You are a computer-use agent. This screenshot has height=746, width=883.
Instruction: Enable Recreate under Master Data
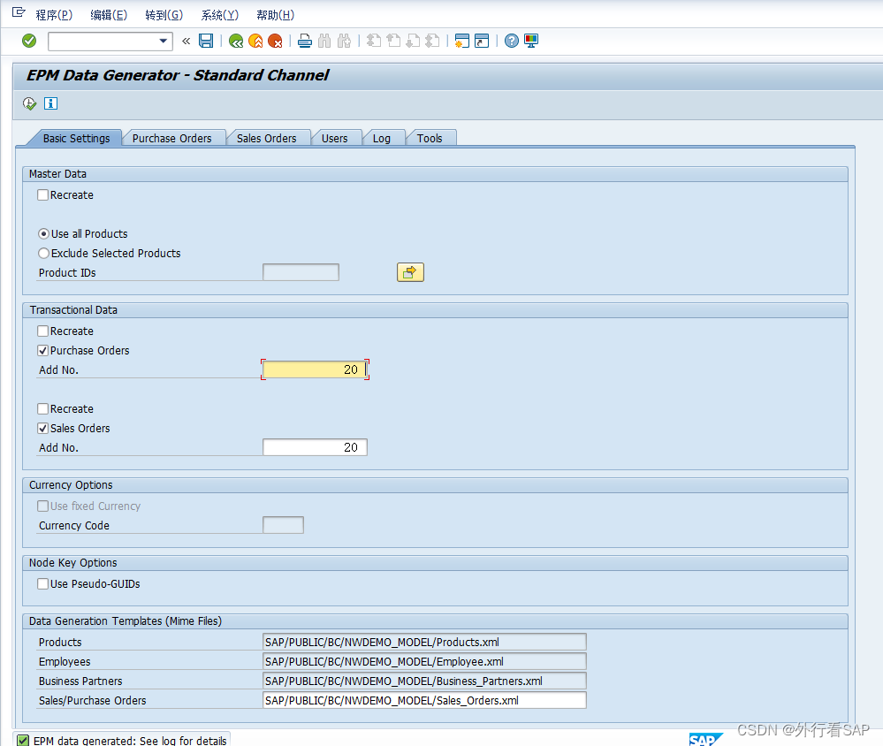(x=42, y=194)
